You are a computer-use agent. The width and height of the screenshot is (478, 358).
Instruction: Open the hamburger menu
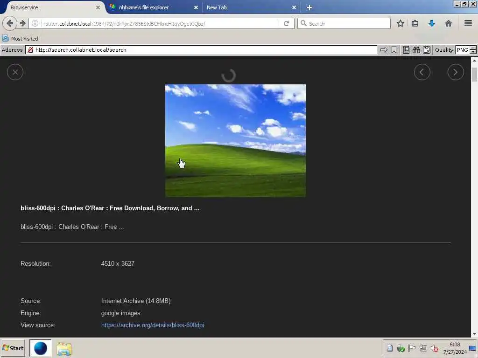tap(468, 23)
